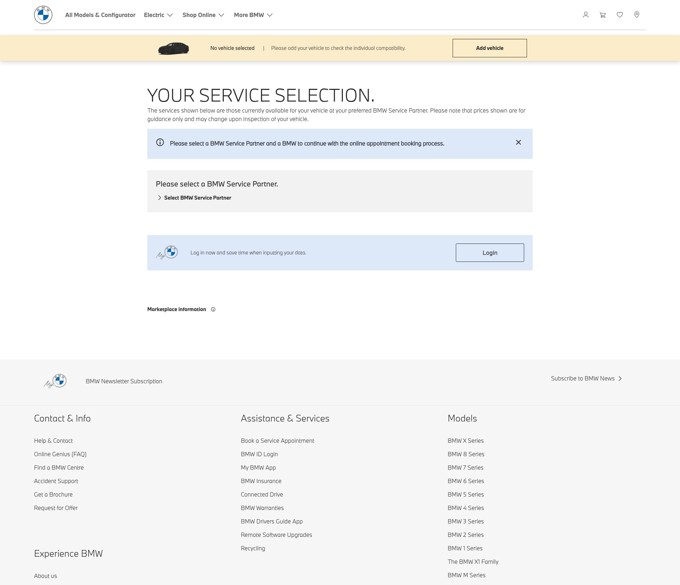Screen dimensions: 680x585
Task: Click the Login button
Action: (x=490, y=253)
